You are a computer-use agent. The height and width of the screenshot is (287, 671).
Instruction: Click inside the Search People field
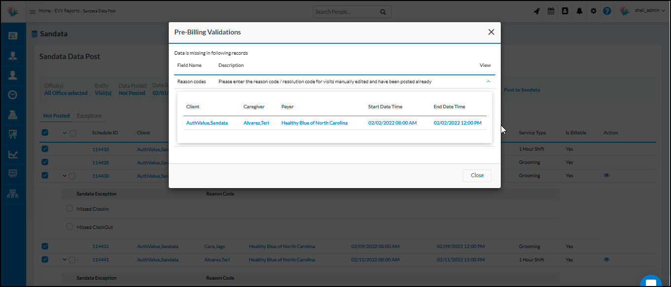pyautogui.click(x=345, y=11)
